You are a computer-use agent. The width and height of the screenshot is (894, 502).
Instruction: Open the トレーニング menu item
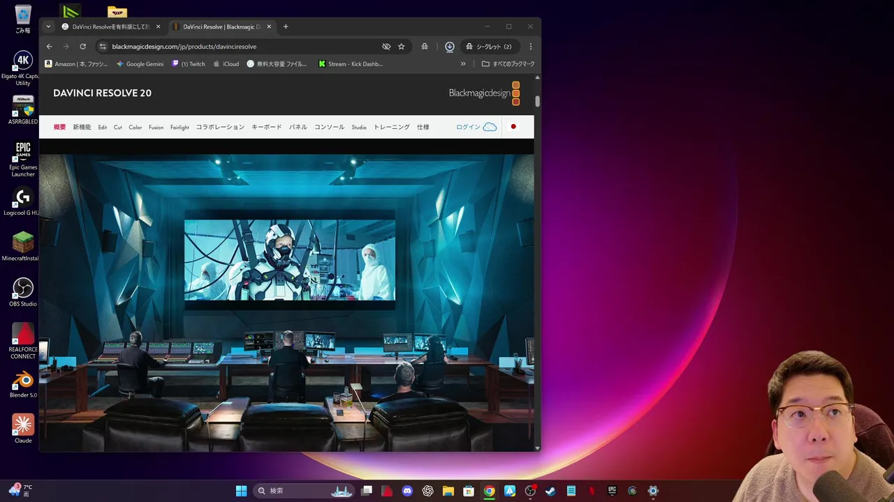tap(392, 127)
